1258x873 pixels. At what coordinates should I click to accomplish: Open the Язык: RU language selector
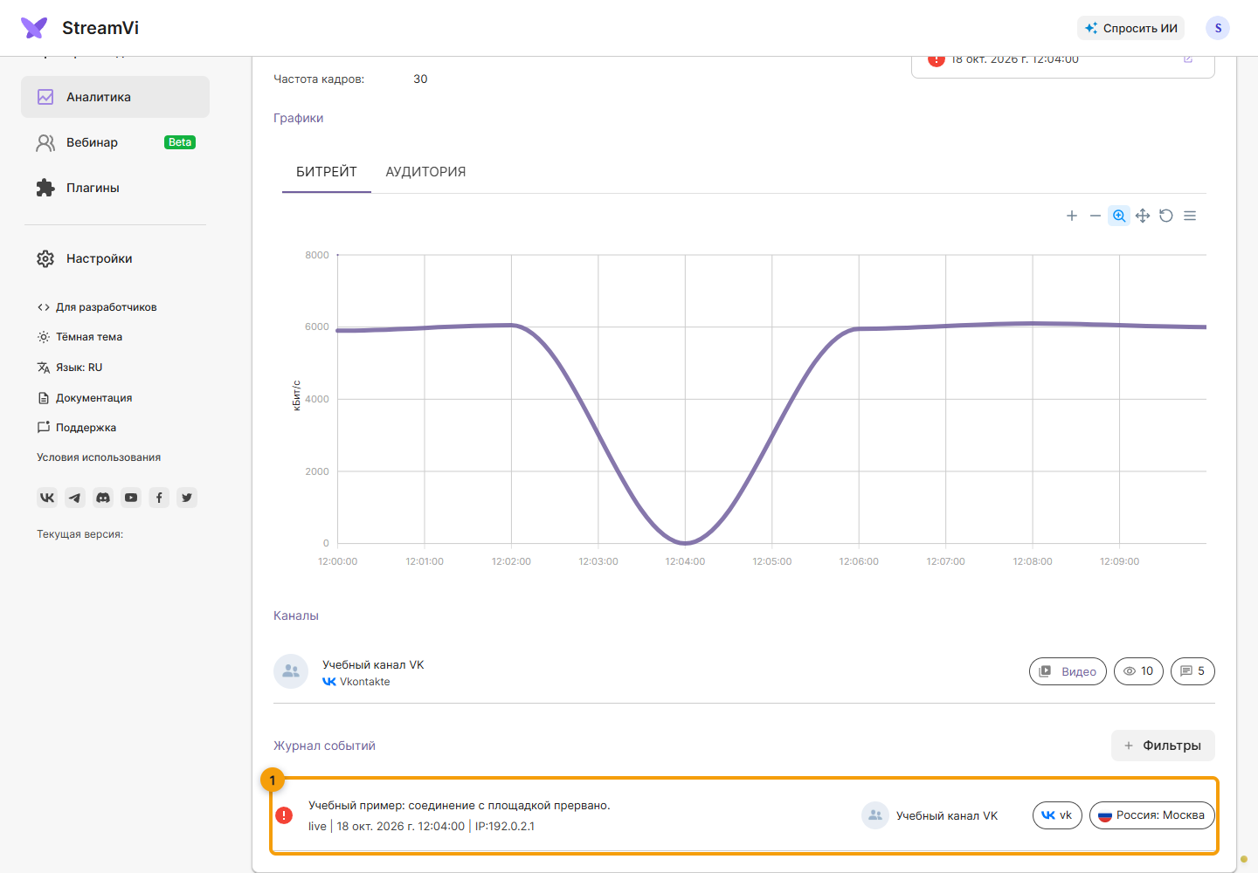tap(70, 368)
